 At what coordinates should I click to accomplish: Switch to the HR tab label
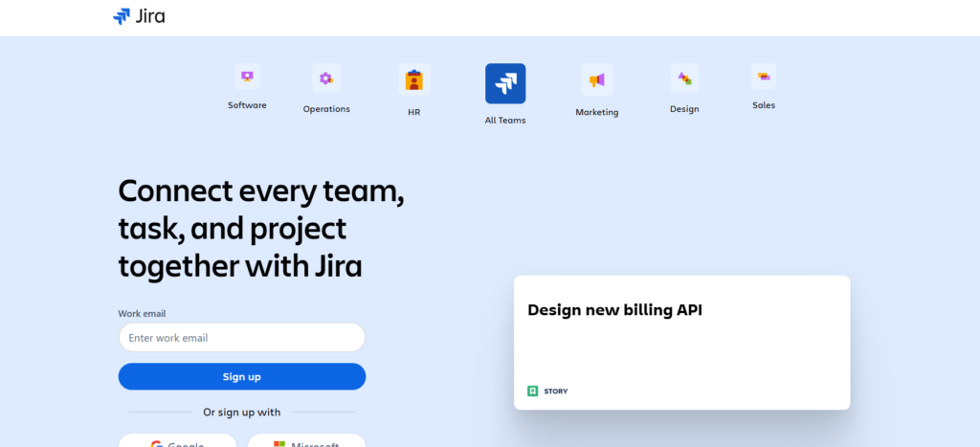tap(413, 113)
